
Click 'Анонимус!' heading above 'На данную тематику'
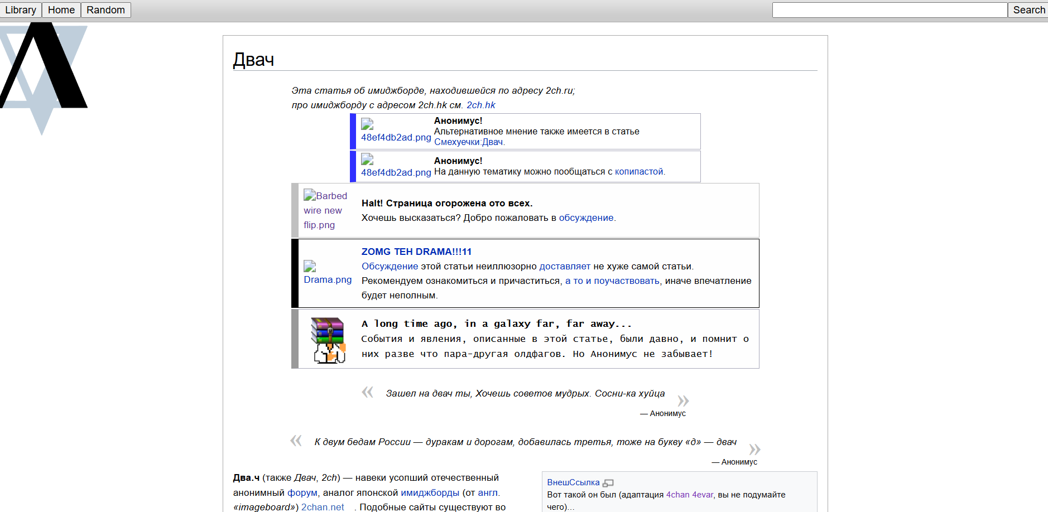pos(458,161)
